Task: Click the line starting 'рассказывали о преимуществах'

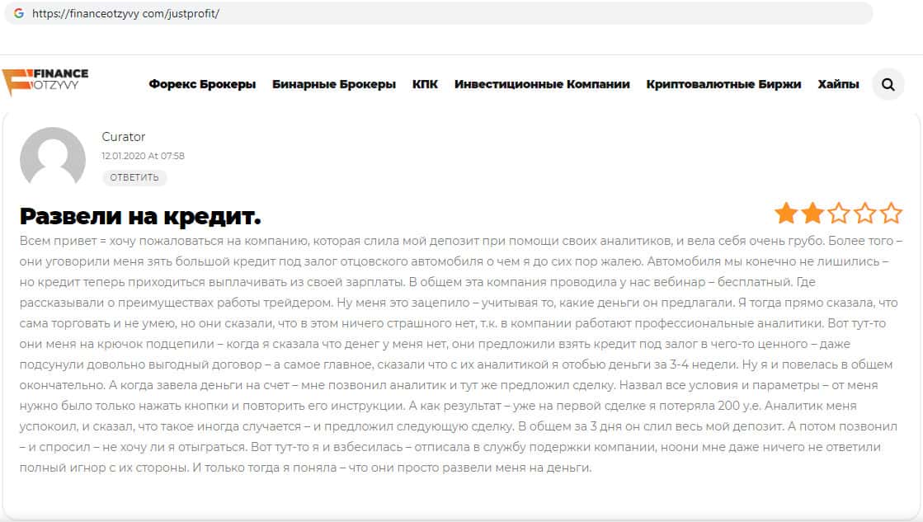Action: click(x=459, y=303)
